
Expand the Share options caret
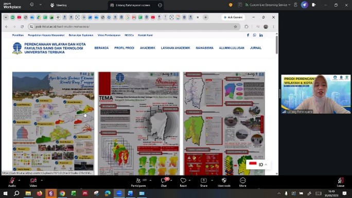click(x=212, y=180)
